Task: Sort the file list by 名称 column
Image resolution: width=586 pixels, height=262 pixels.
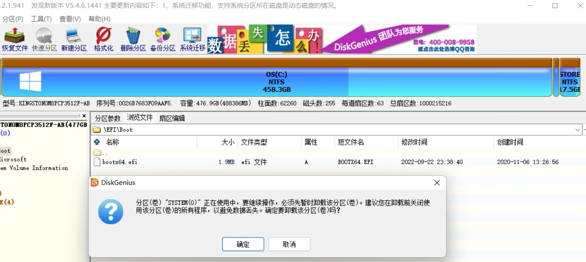Action: click(x=112, y=142)
